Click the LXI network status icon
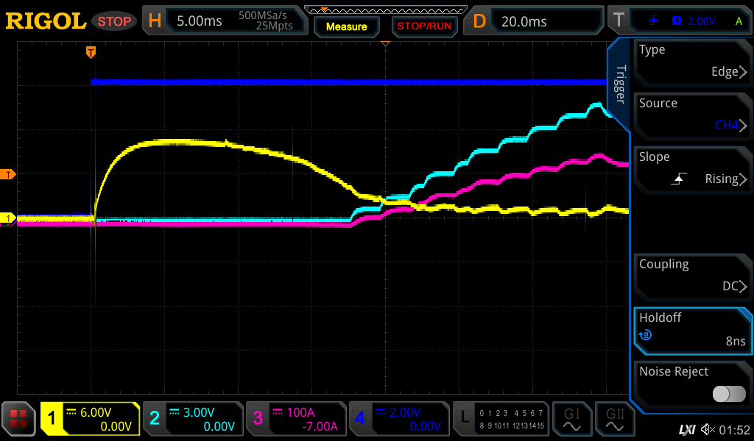This screenshot has width=754, height=441. point(686,429)
